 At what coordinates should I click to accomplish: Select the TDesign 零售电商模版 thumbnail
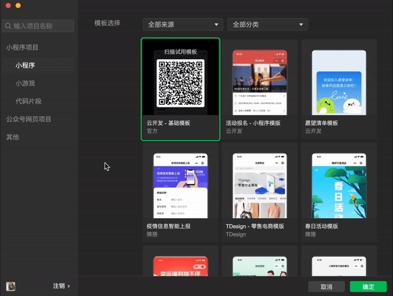(x=259, y=185)
